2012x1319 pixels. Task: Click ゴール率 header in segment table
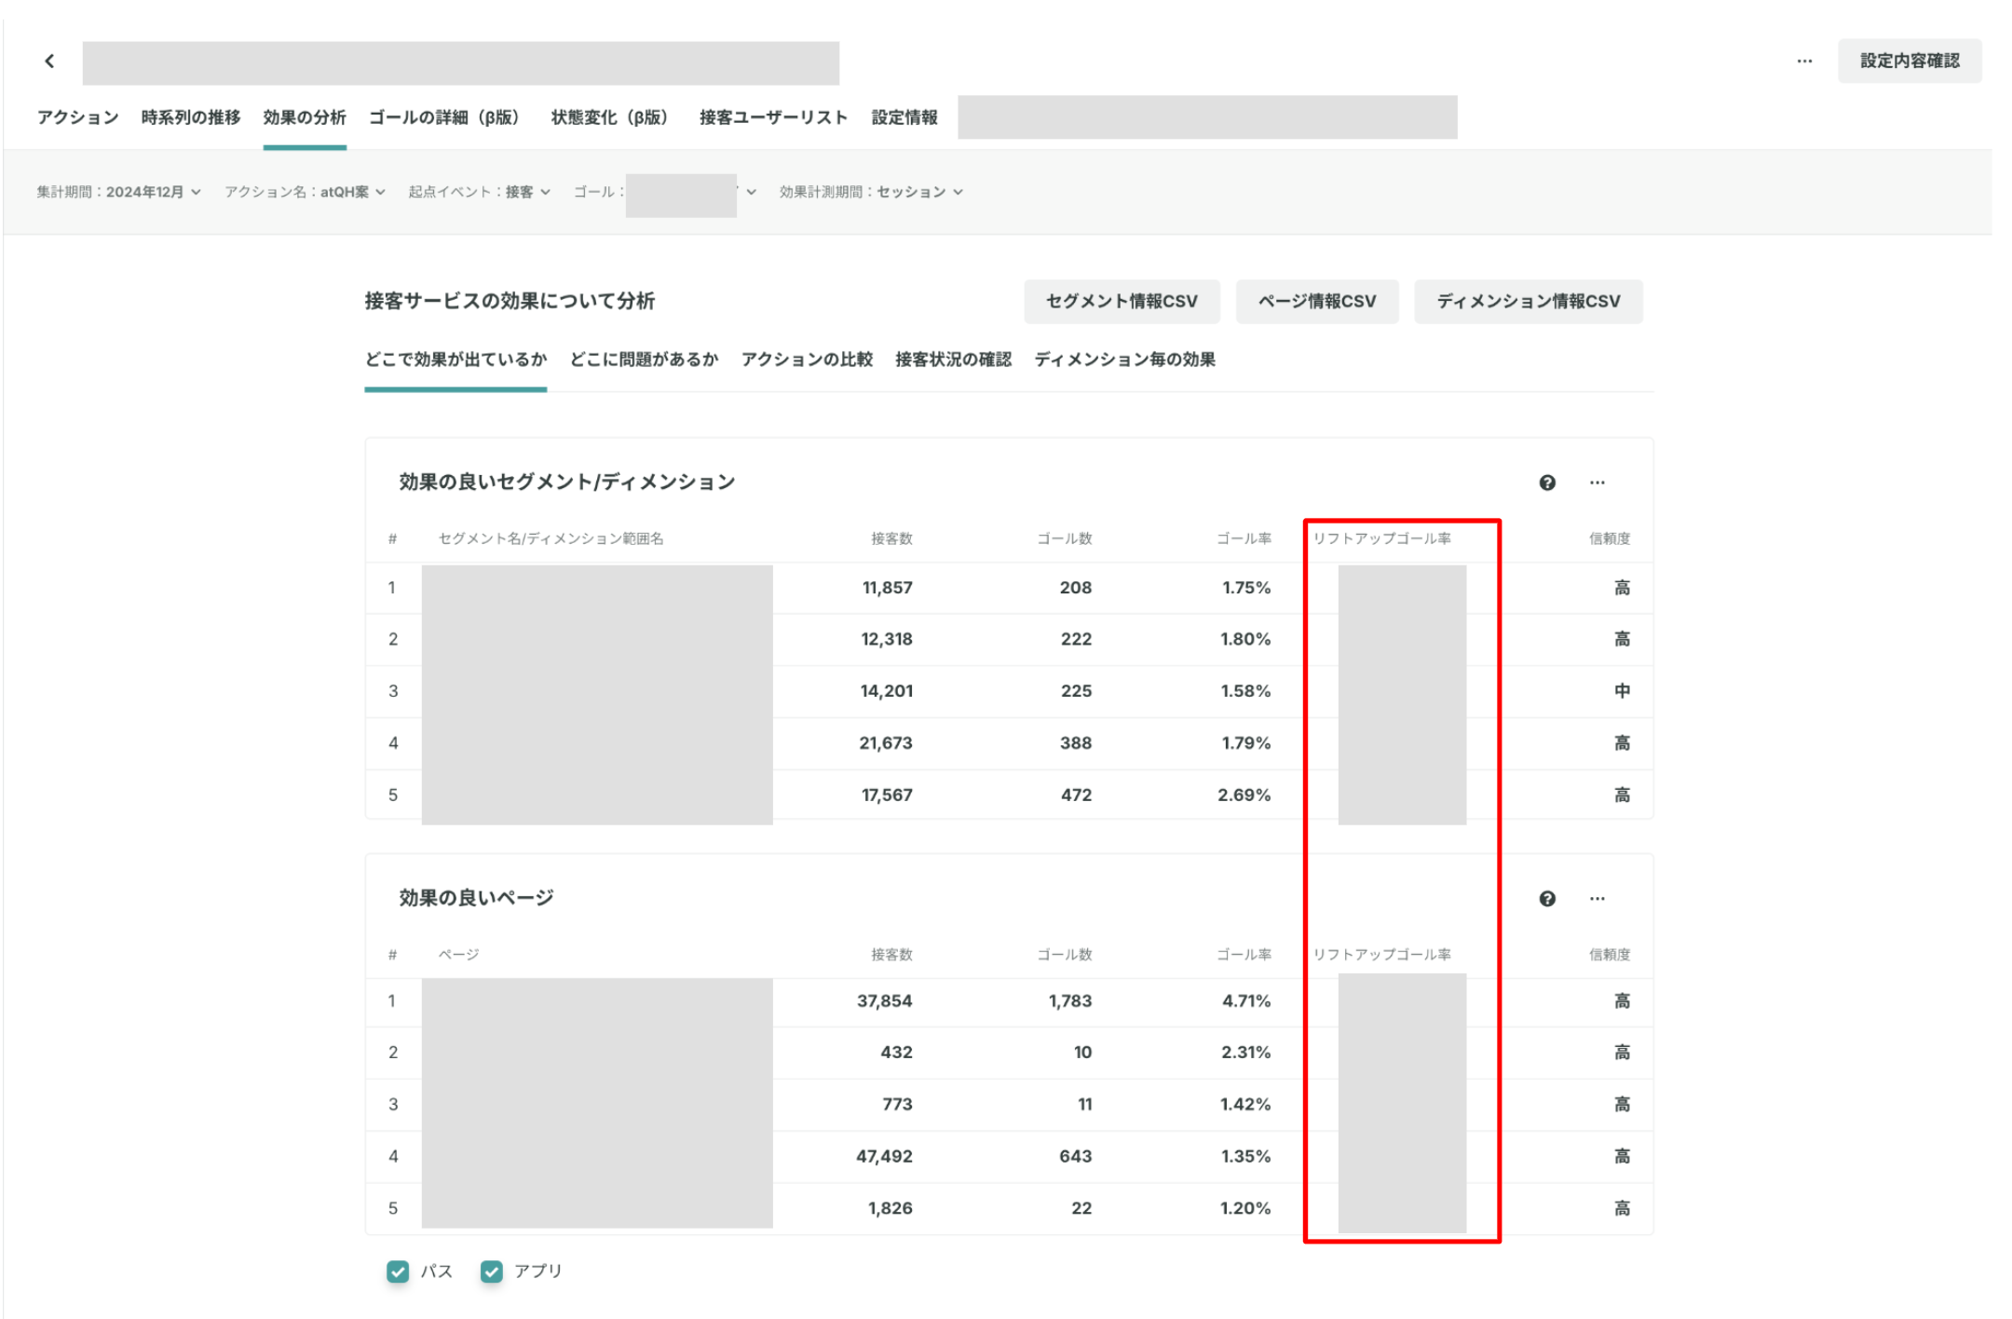point(1244,539)
